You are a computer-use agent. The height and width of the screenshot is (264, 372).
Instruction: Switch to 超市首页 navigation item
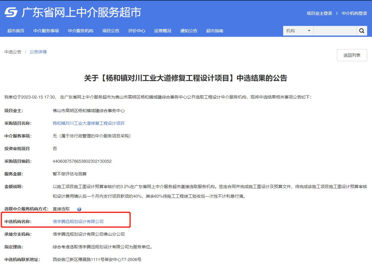(16, 30)
